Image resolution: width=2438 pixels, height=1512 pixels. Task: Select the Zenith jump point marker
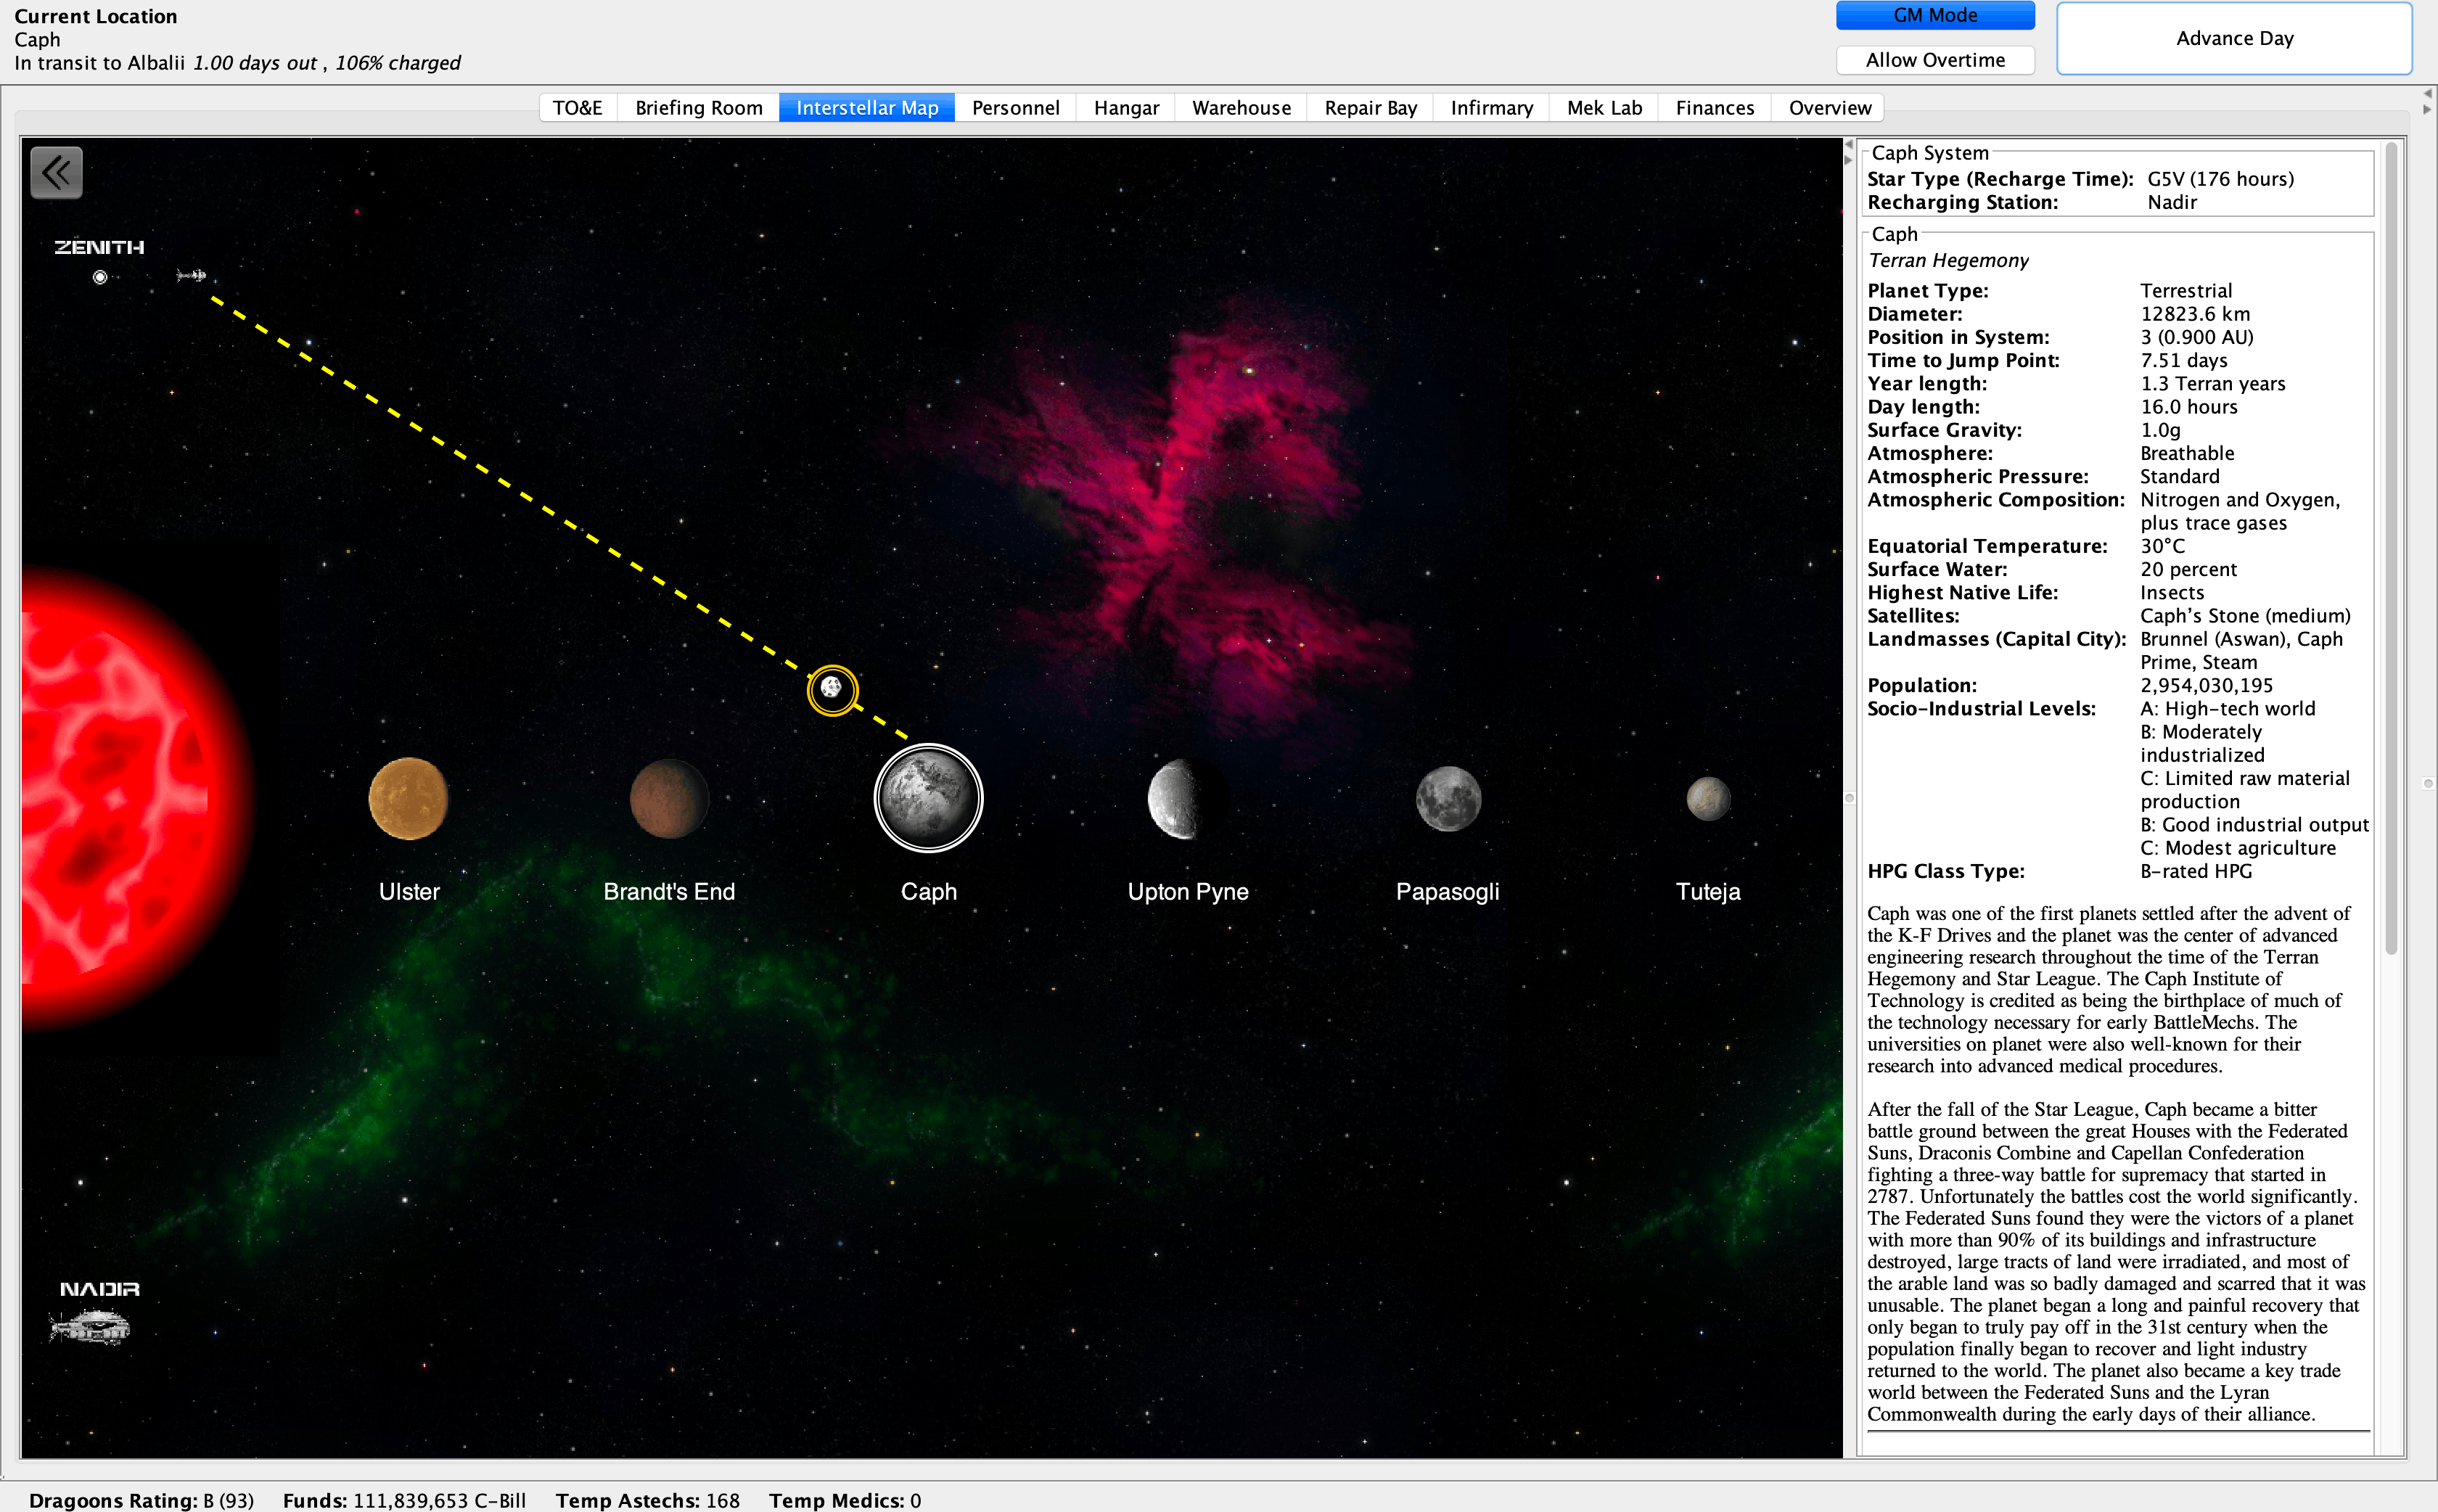point(100,277)
